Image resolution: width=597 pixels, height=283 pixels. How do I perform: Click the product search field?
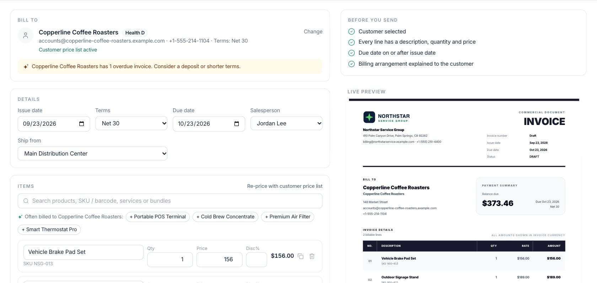pyautogui.click(x=170, y=201)
